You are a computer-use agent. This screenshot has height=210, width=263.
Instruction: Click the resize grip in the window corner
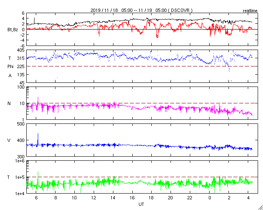click(260, 207)
